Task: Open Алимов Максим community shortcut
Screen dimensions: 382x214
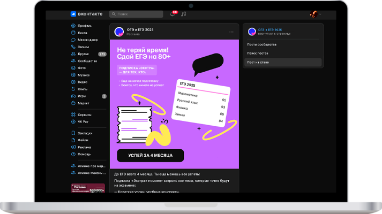Action: (89, 173)
